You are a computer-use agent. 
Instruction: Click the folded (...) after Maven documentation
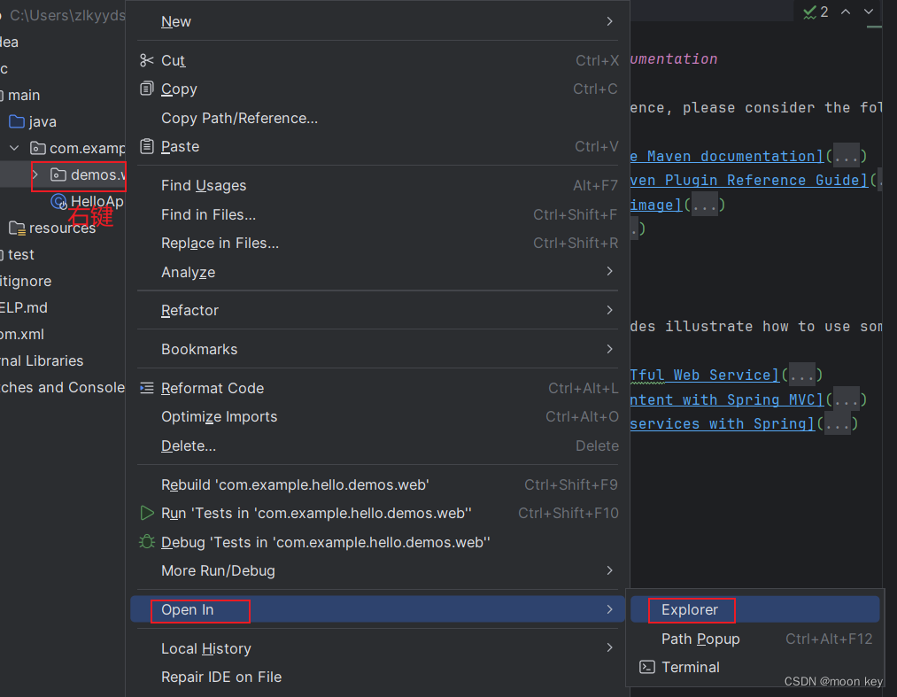[x=847, y=156]
